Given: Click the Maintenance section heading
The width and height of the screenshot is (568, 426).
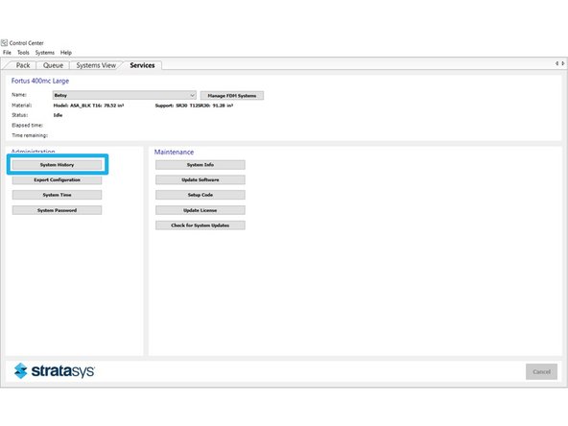Looking at the screenshot, I should click(x=174, y=153).
